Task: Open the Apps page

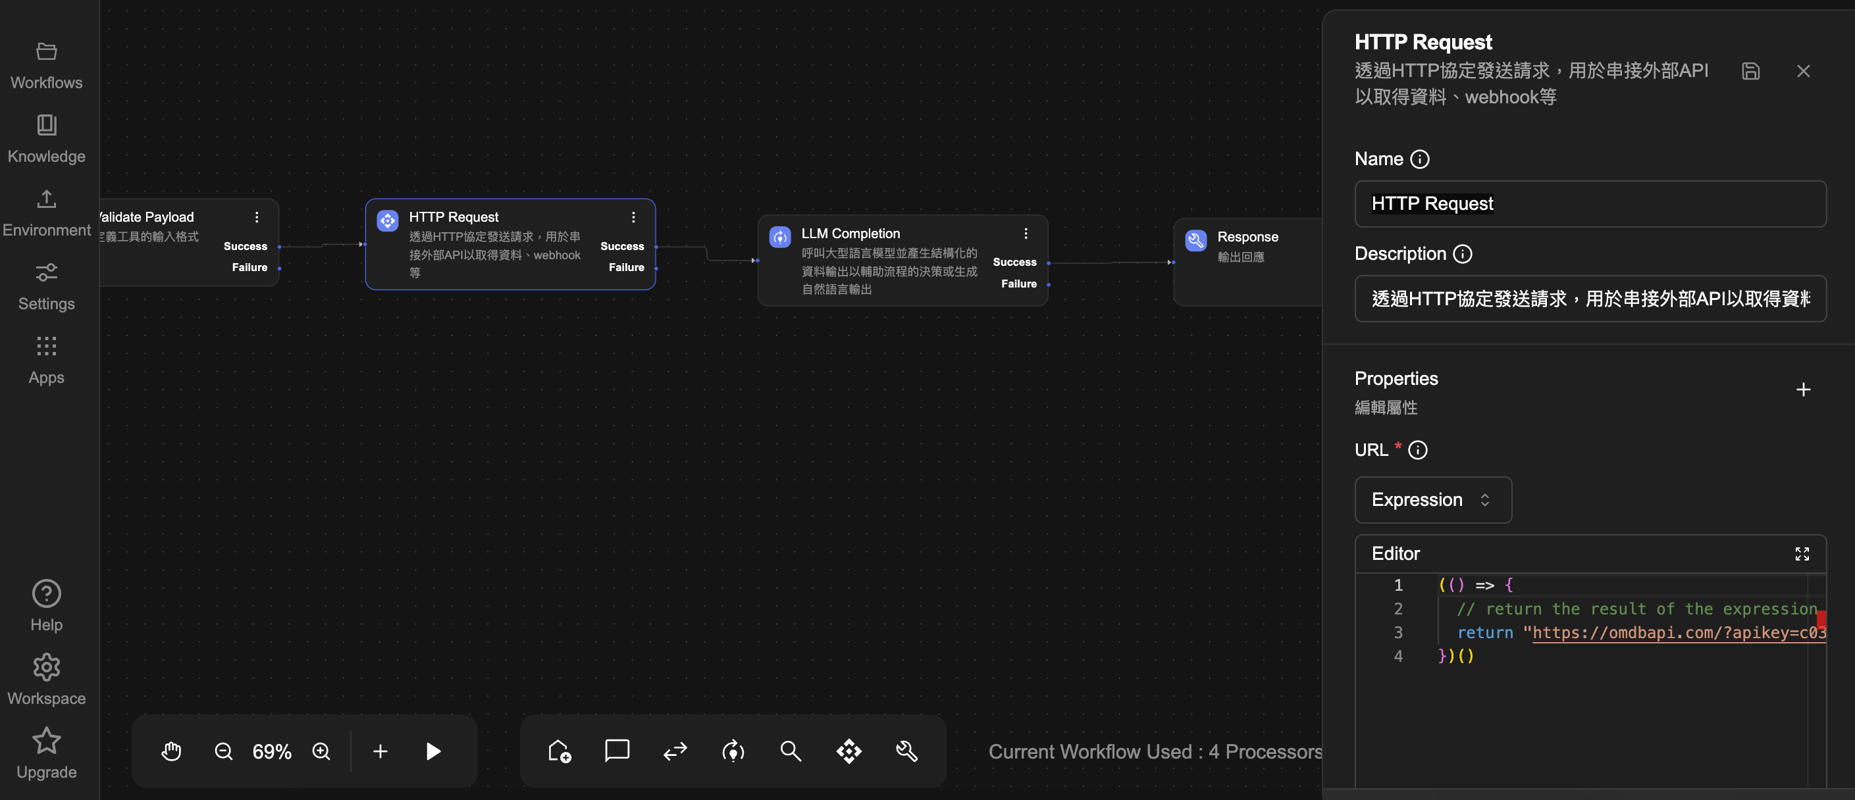Action: (47, 360)
